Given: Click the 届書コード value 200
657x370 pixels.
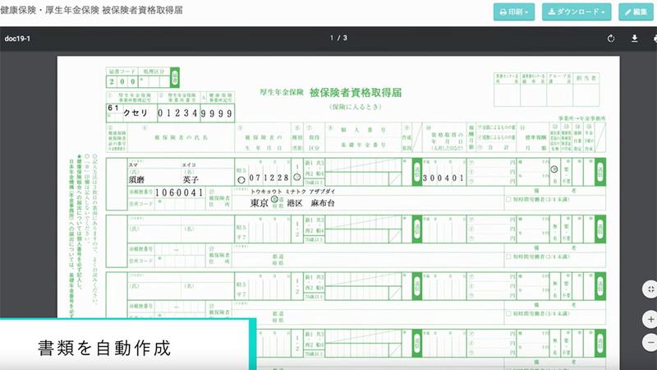Looking at the screenshot, I should (122, 81).
